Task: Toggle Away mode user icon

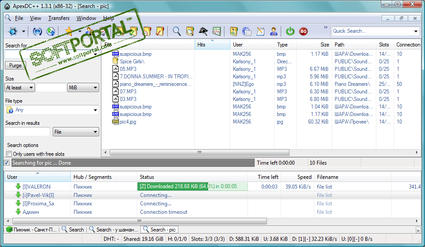Action: point(274,31)
